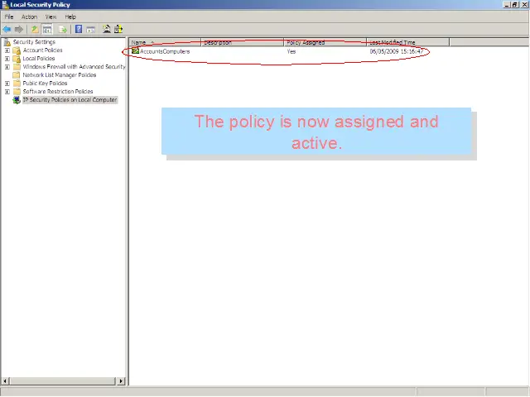This screenshot has height=397, width=530.
Task: Expand Windows Firewall with Advanced Security node
Action: (x=7, y=67)
